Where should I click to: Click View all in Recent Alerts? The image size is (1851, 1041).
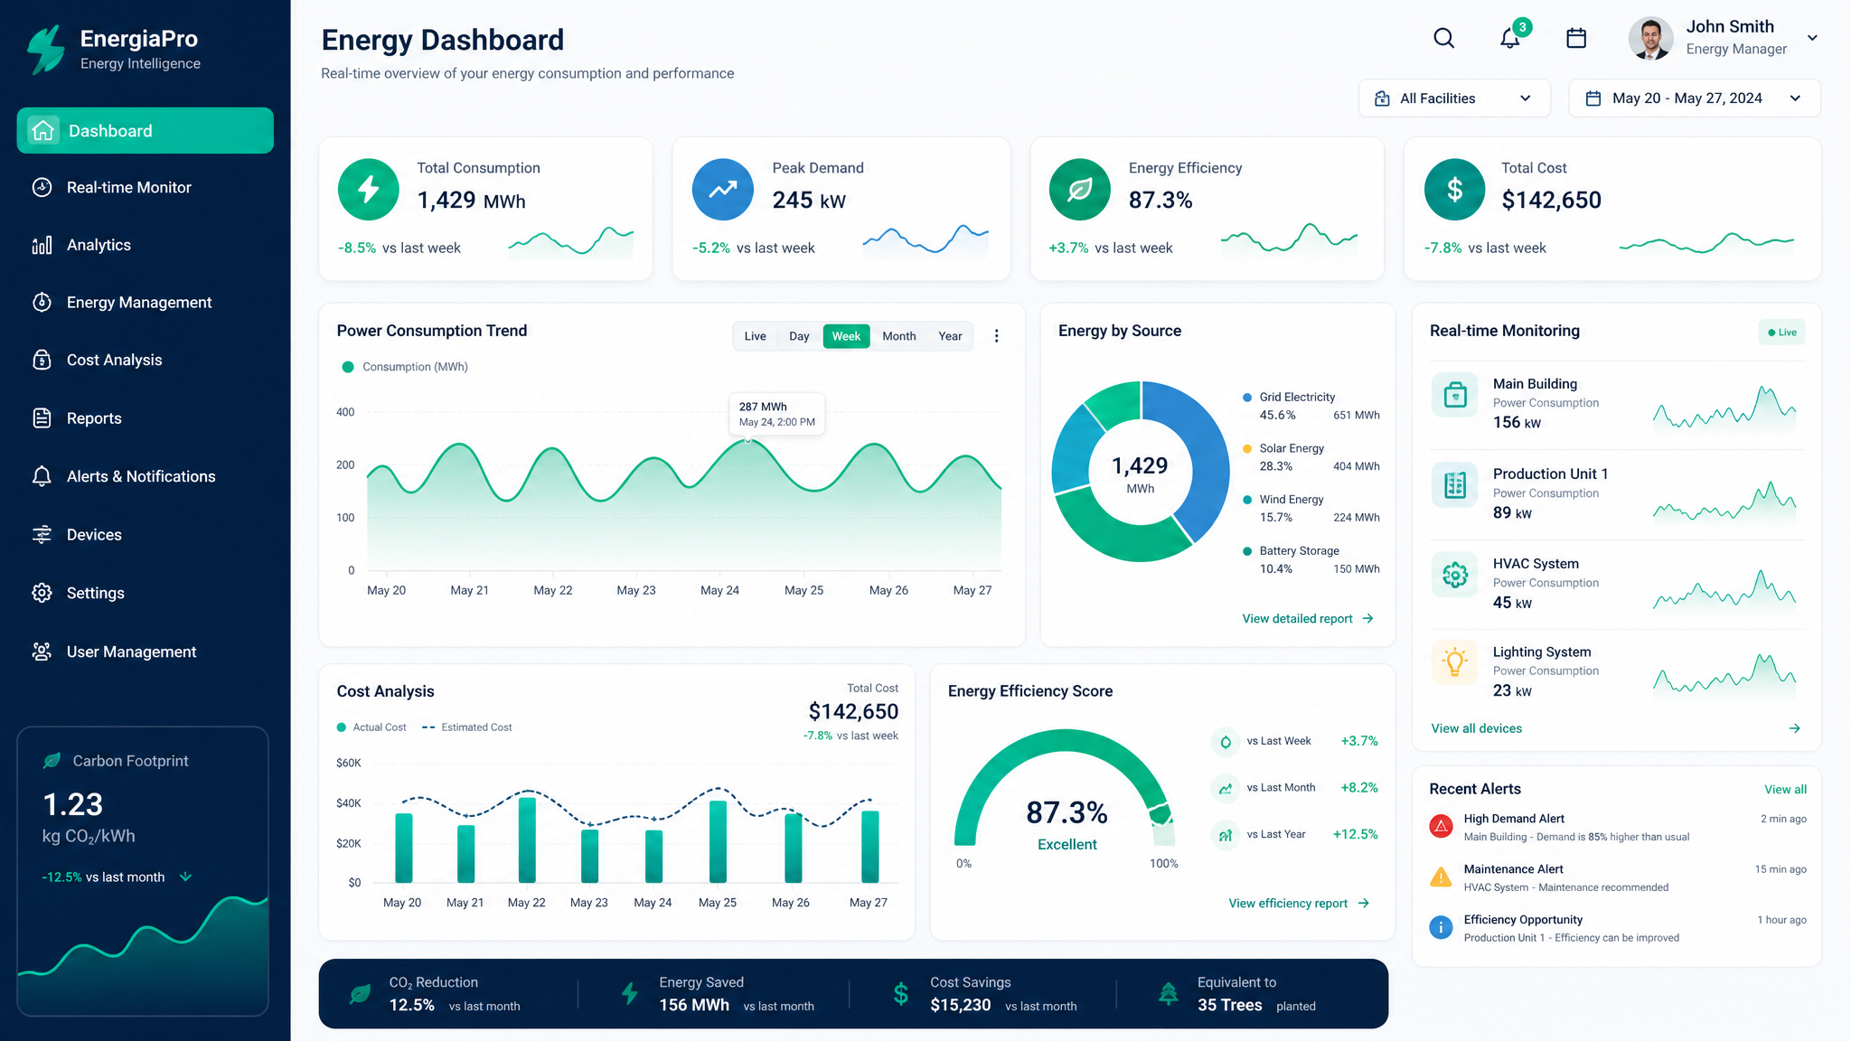pyautogui.click(x=1785, y=790)
